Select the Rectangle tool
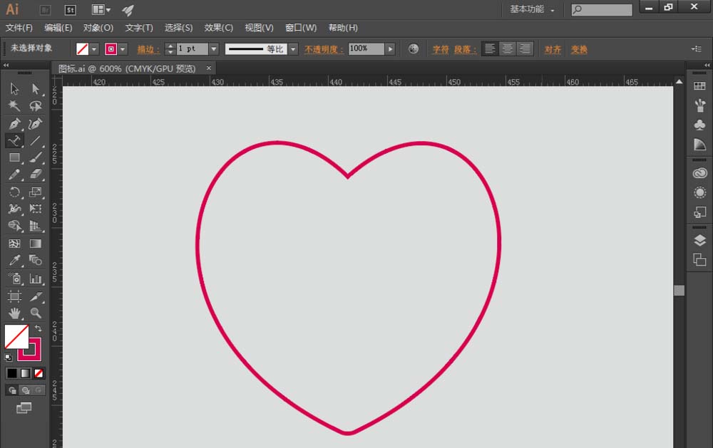This screenshot has width=713, height=448. [14, 157]
